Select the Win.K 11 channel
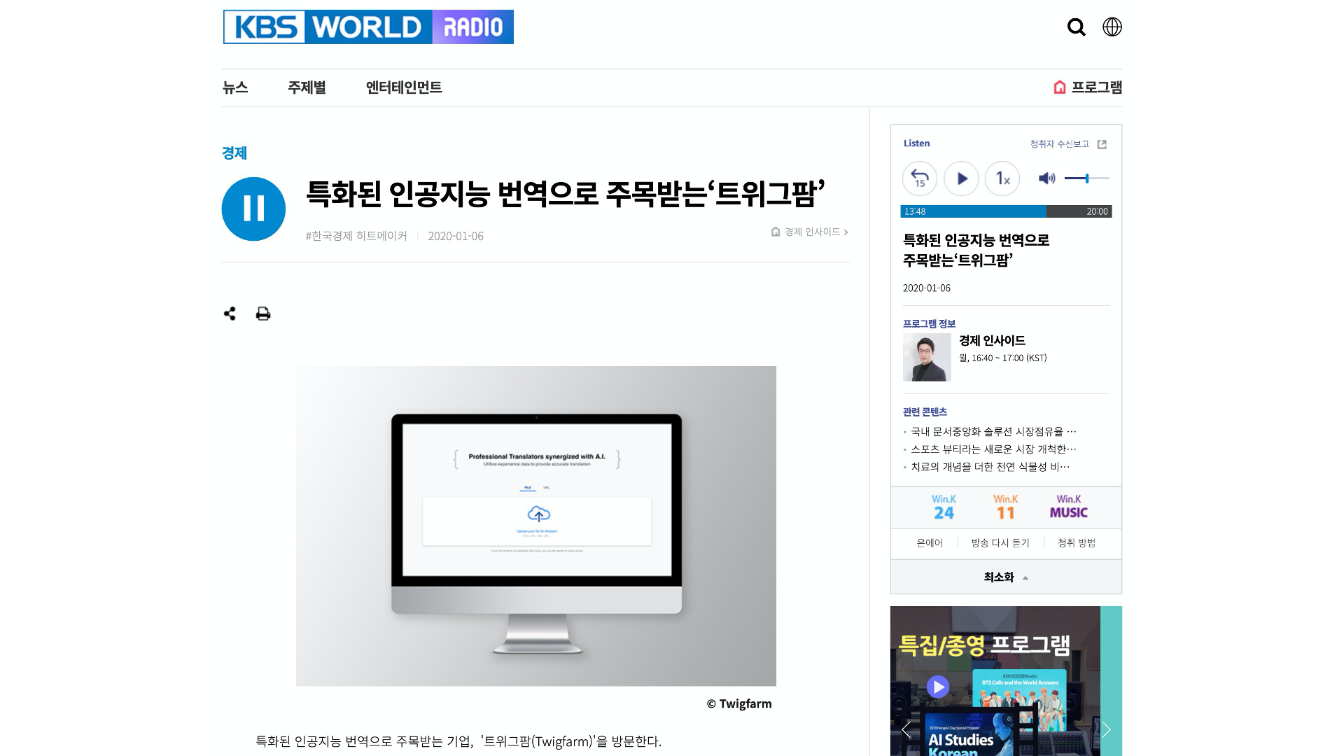 pyautogui.click(x=1005, y=507)
